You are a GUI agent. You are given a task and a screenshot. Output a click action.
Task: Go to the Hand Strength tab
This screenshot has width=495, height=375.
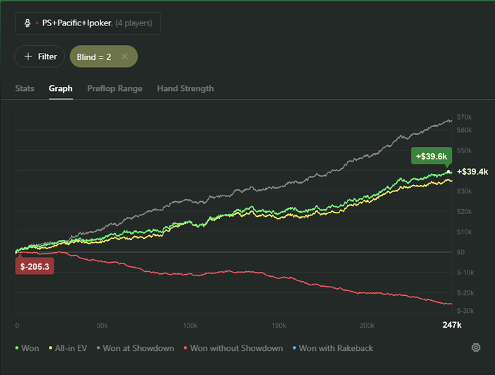click(x=185, y=89)
